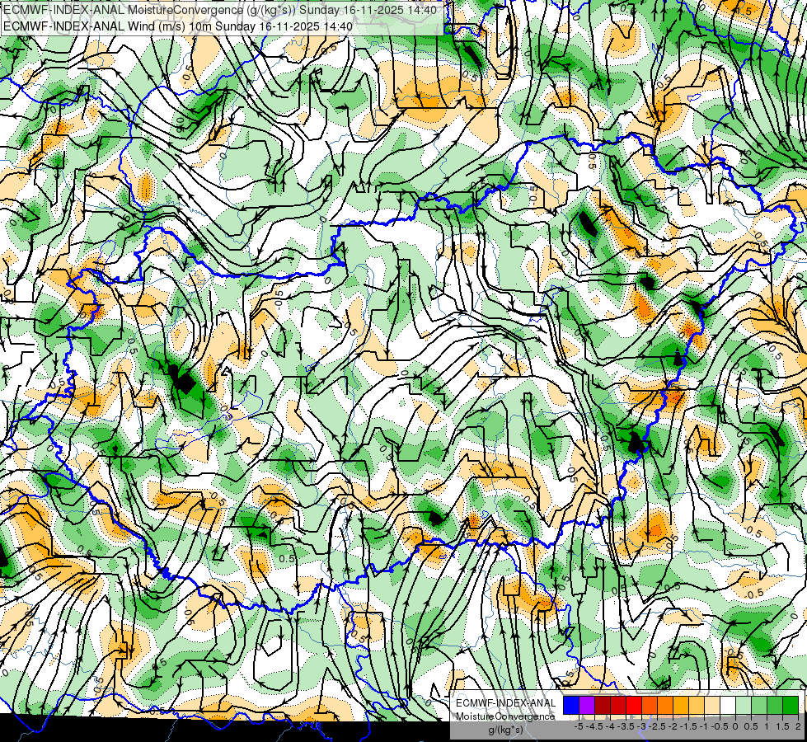The image size is (807, 742).
Task: Click the Wind (m/s) 10m title line
Action: (177, 26)
